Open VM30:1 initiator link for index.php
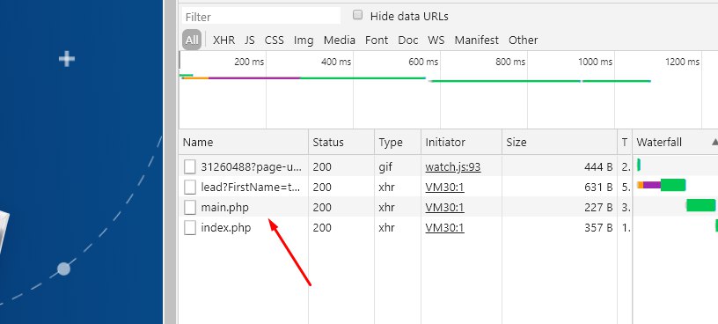Screen dimensions: 718x324 pos(444,227)
